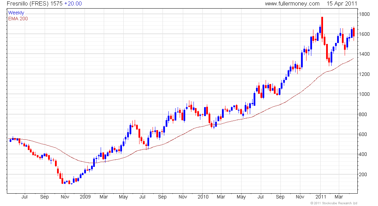This screenshot has width=378, height=206.
Task: Click the 1000 price axis label
Action: click(x=364, y=94)
